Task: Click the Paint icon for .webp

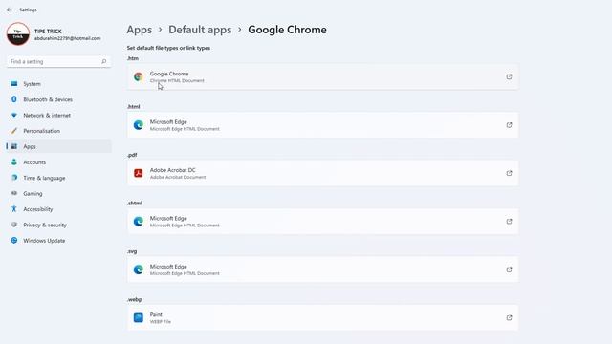Action: (138, 318)
